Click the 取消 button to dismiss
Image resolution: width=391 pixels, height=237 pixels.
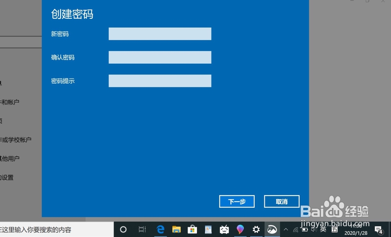(282, 201)
